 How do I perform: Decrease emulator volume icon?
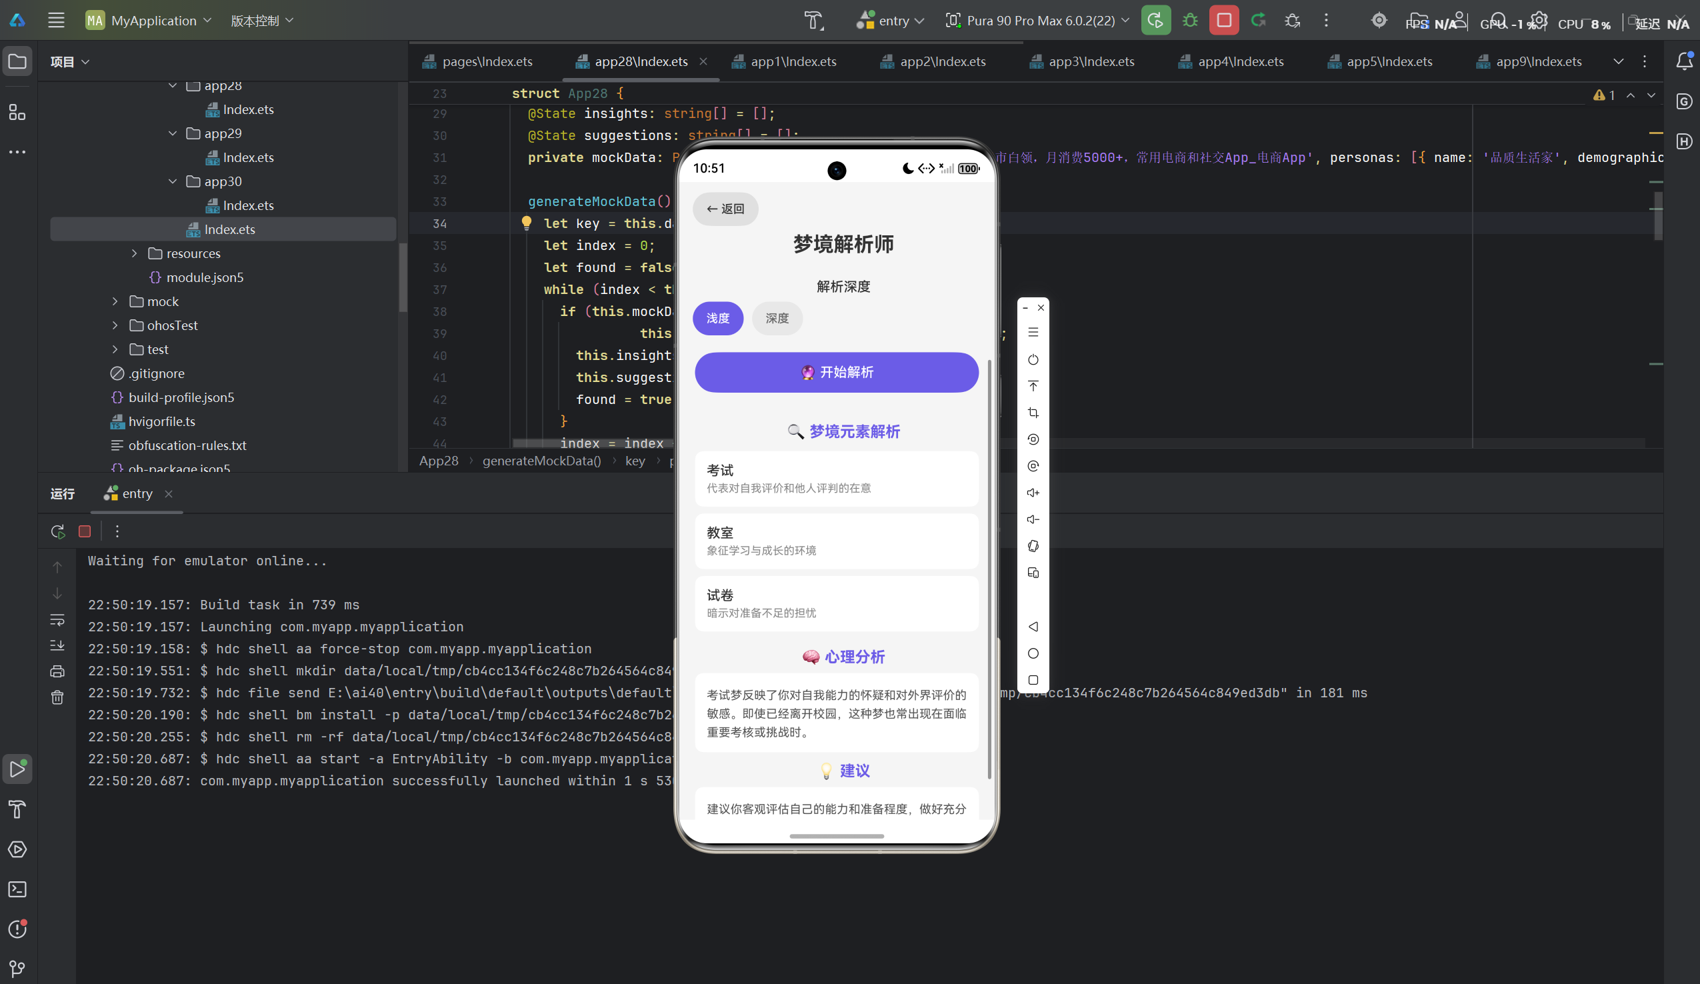pos(1033,519)
